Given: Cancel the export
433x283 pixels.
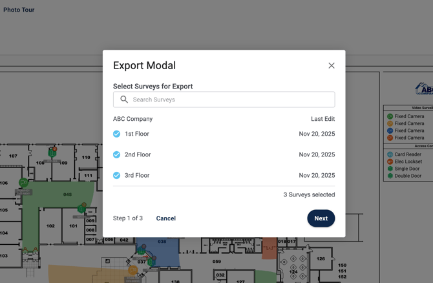Looking at the screenshot, I should point(166,218).
